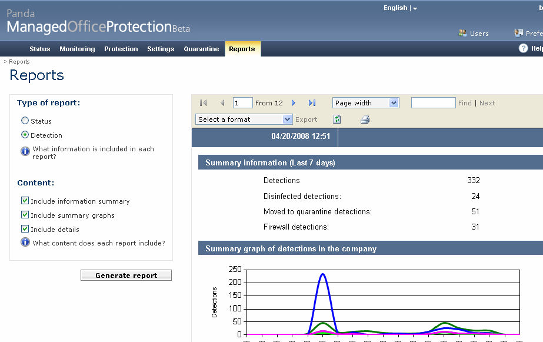Click the Help link text

tap(537, 48)
